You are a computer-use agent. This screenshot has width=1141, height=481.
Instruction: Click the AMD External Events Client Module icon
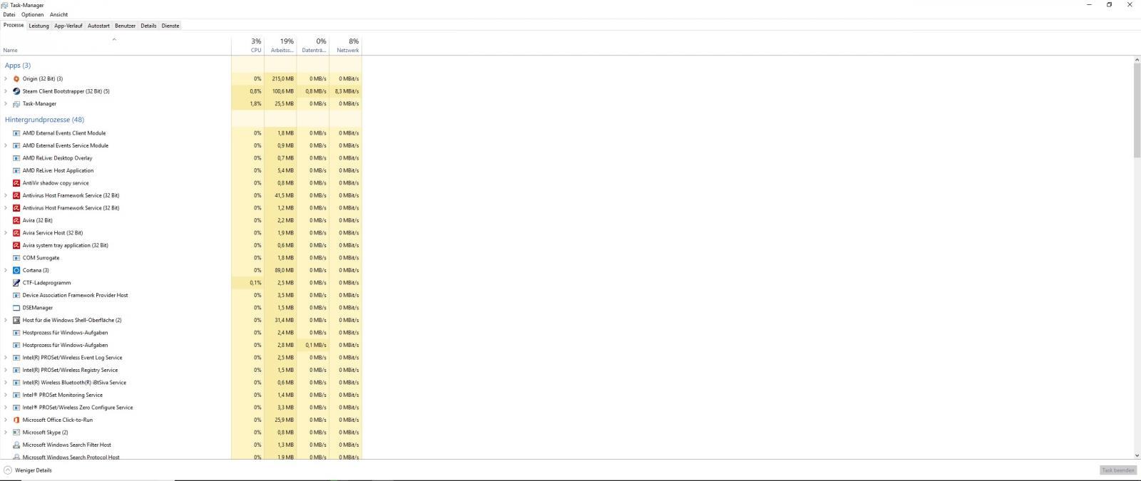pyautogui.click(x=16, y=133)
